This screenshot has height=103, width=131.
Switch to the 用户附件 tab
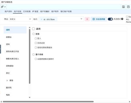tap(55, 12)
